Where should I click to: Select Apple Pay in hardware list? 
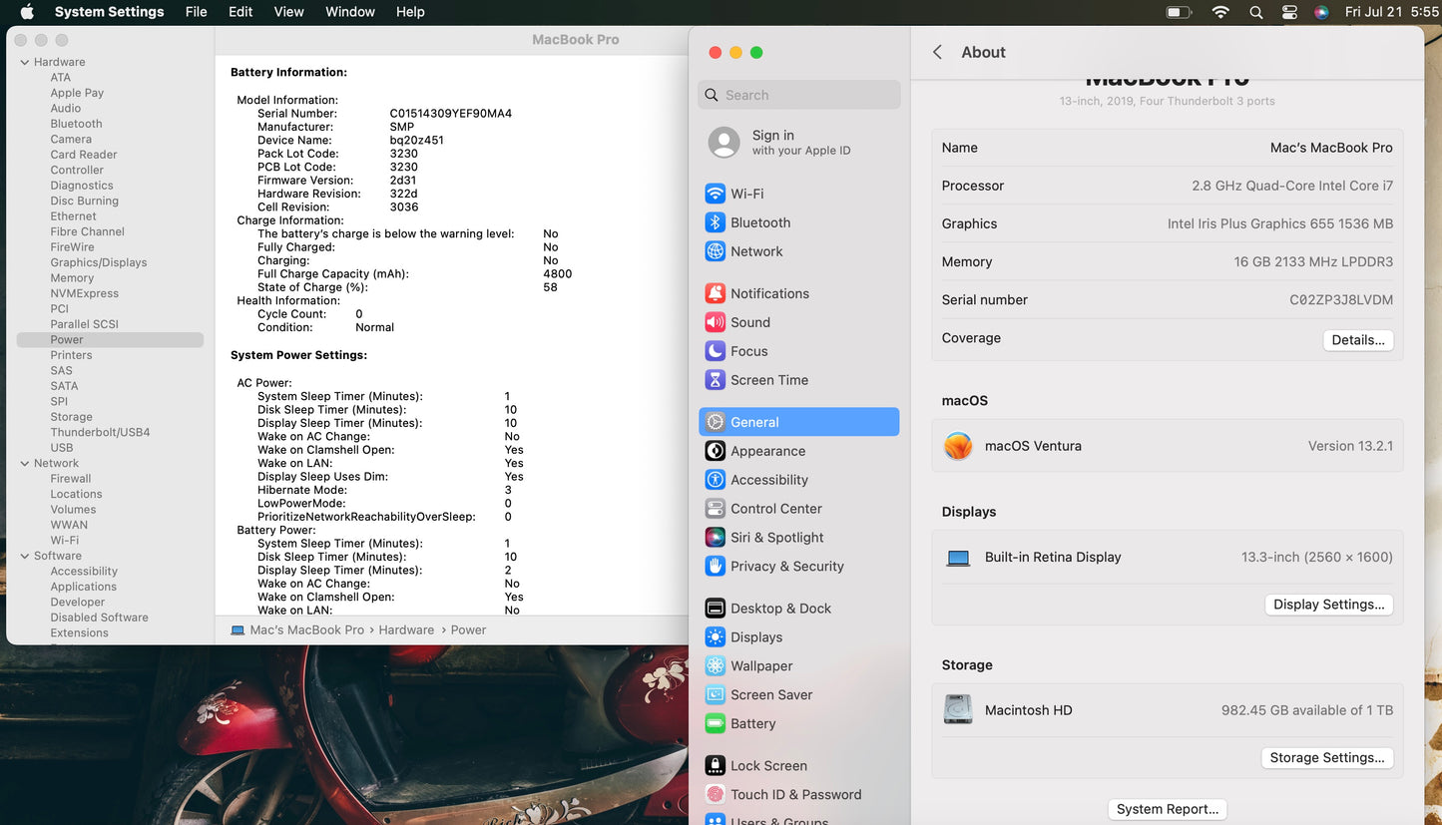77,93
